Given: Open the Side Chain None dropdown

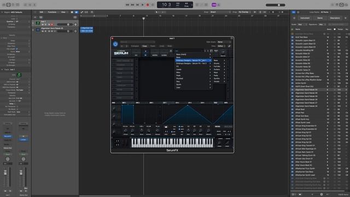Looking at the screenshot, I should (x=224, y=42).
